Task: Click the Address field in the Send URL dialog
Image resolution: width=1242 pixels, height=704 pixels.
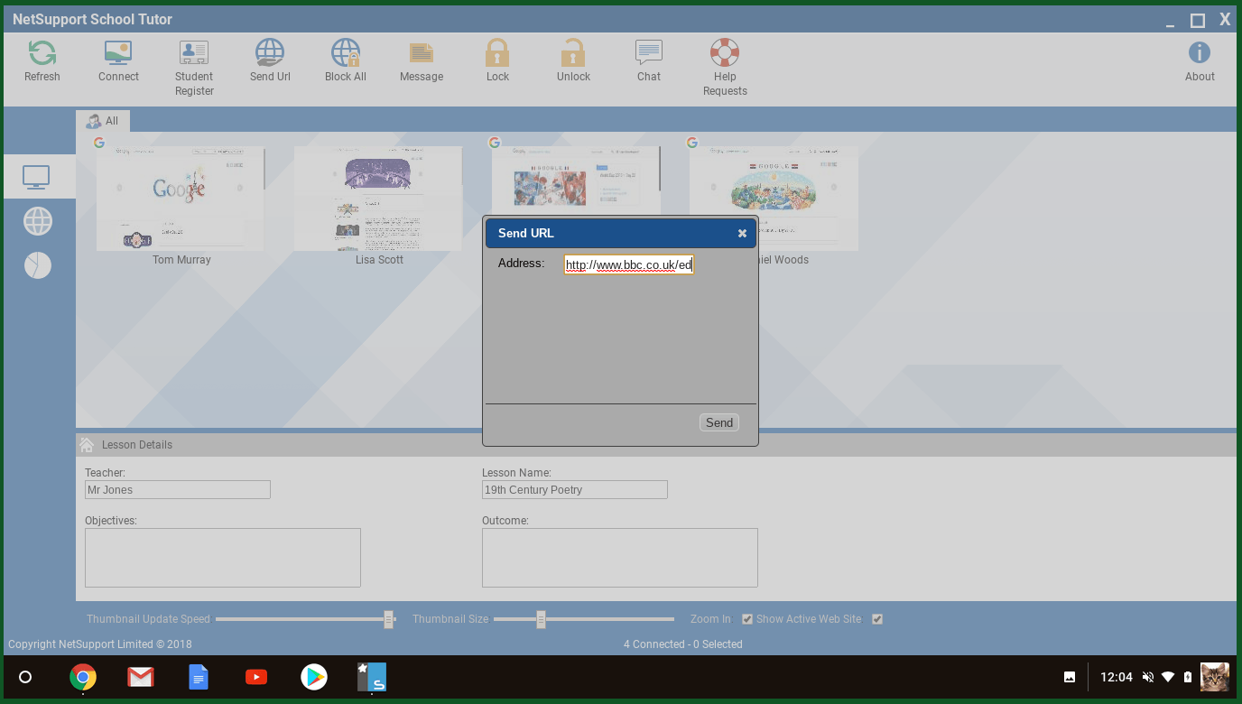Action: (x=628, y=264)
